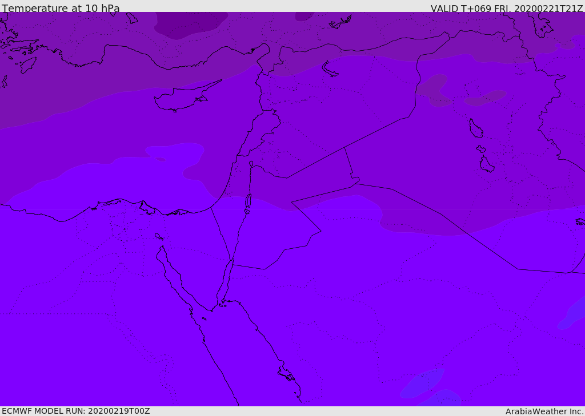
Task: Click the island of Cyprus on the map
Action: pos(183,98)
